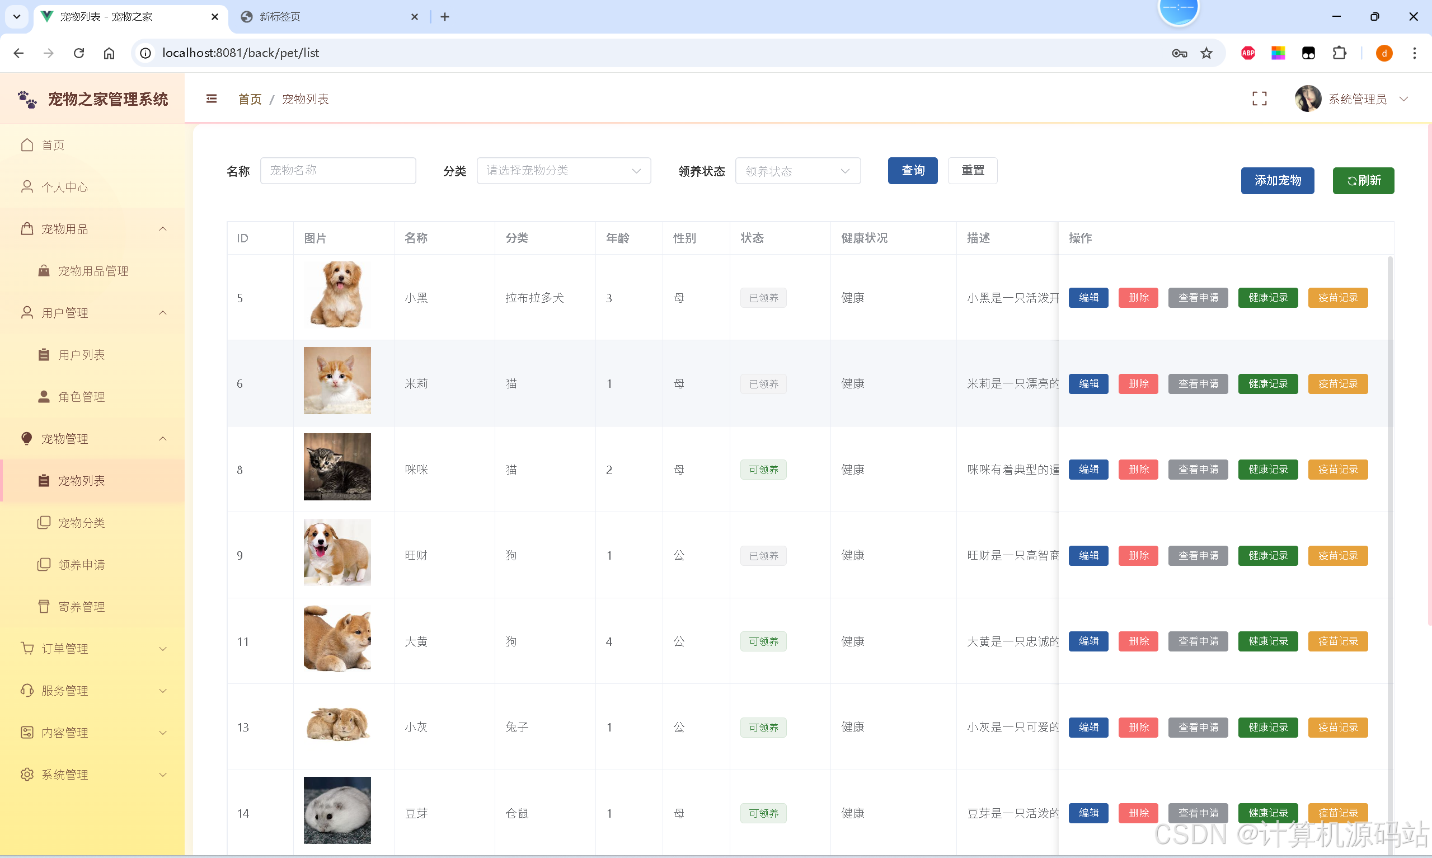
Task: Click 编辑 for pet 小灰
Action: click(x=1088, y=728)
